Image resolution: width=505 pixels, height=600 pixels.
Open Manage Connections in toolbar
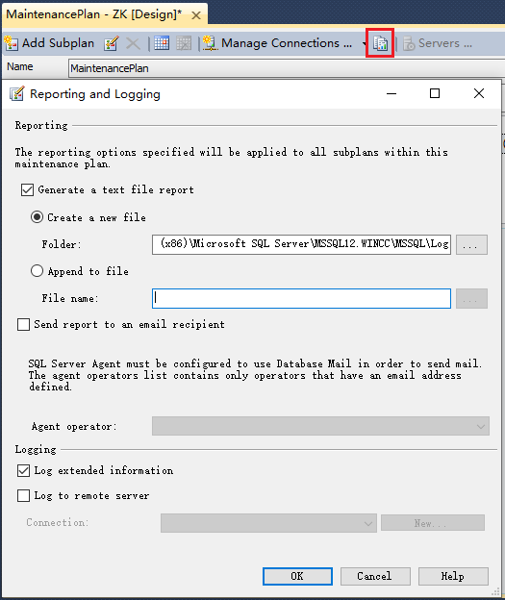(278, 43)
